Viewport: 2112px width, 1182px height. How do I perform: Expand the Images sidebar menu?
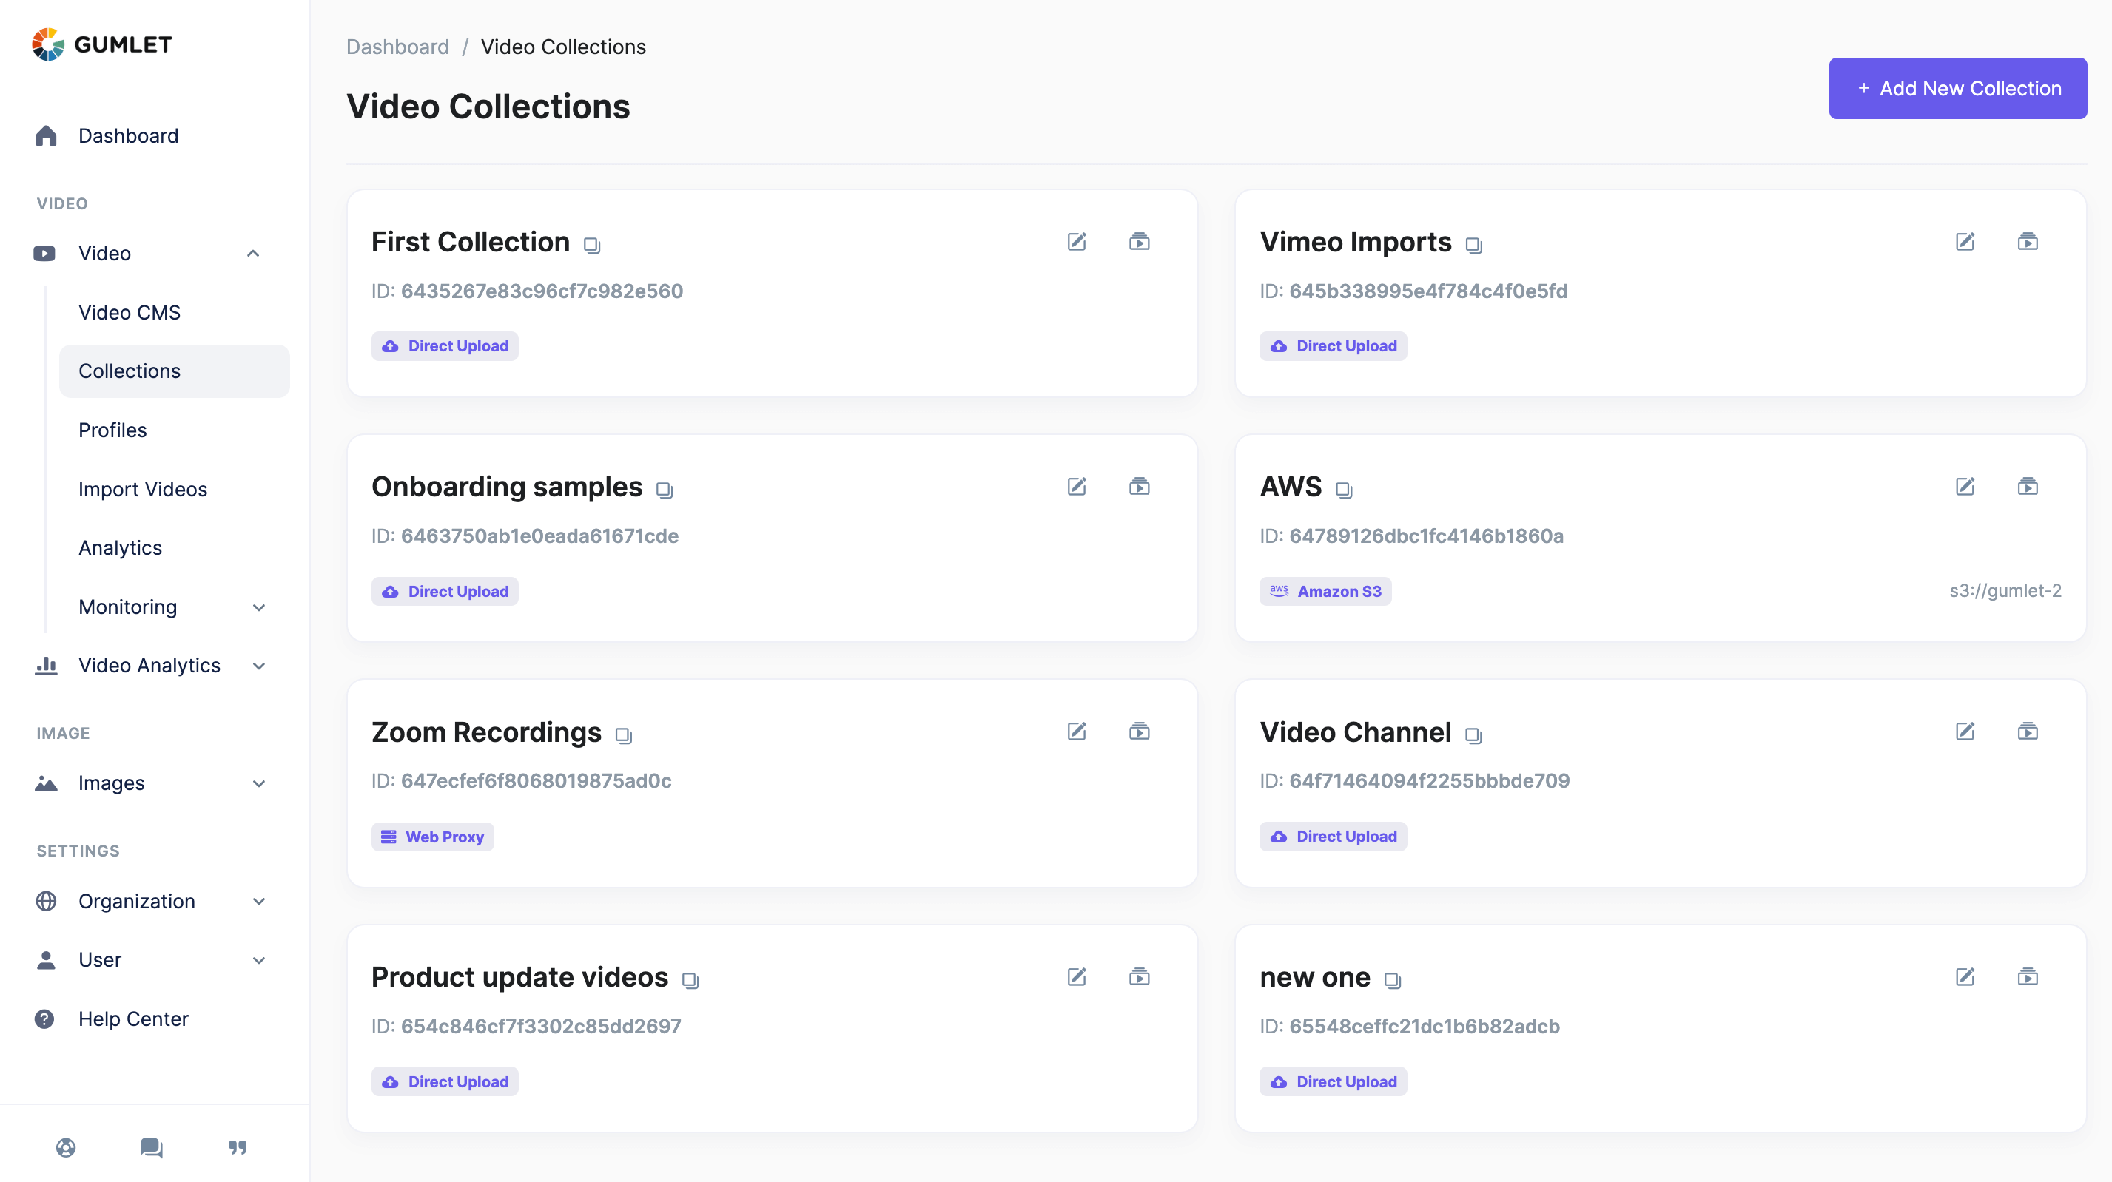[259, 783]
